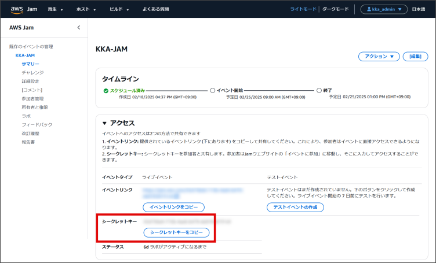Collapse the アクセス section

105,123
